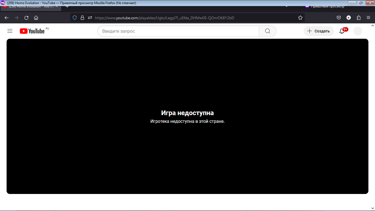Viewport: 375px width, 211px height.
Task: Expand the list all tabs chevron
Action: (287, 6)
